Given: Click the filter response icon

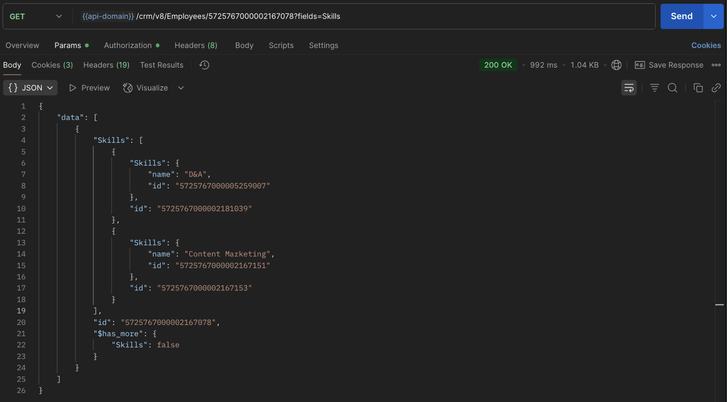Looking at the screenshot, I should click(x=654, y=88).
